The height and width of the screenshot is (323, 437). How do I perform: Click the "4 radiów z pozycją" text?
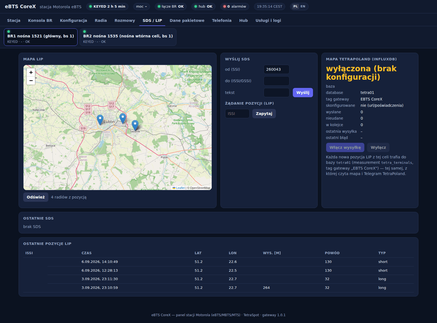point(69,197)
